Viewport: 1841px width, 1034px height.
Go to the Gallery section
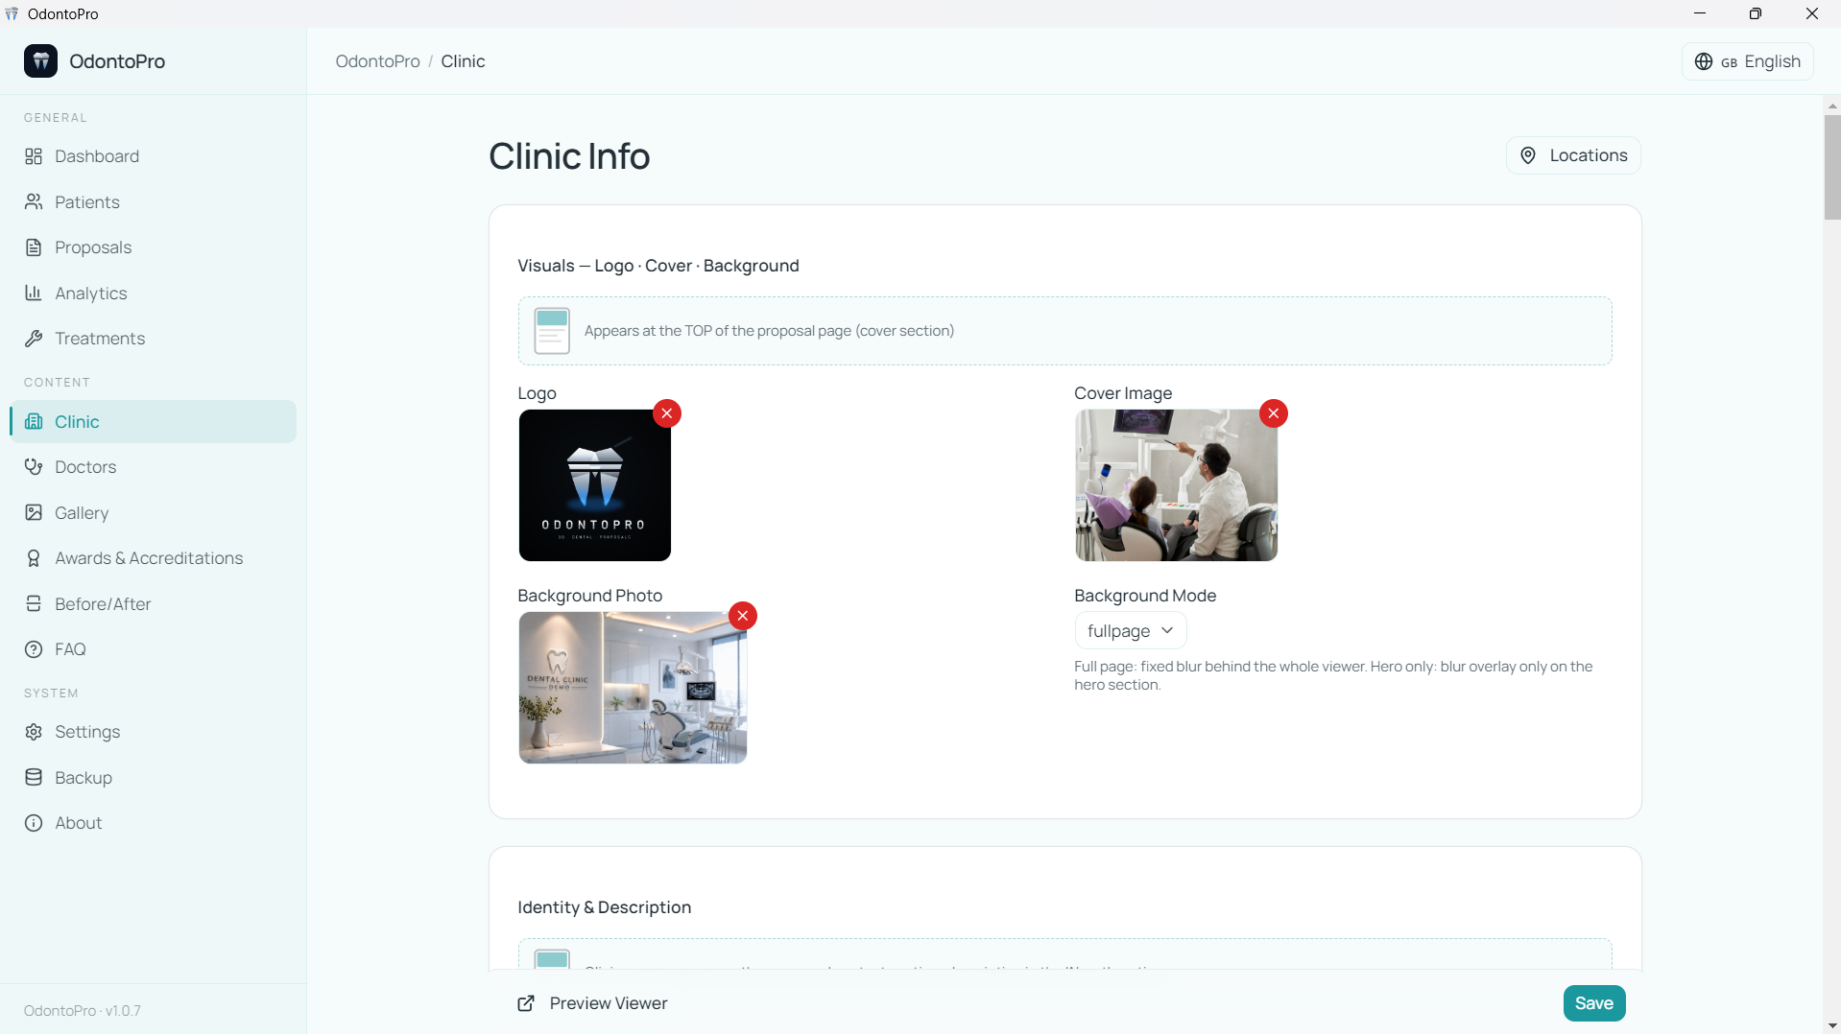(x=154, y=513)
